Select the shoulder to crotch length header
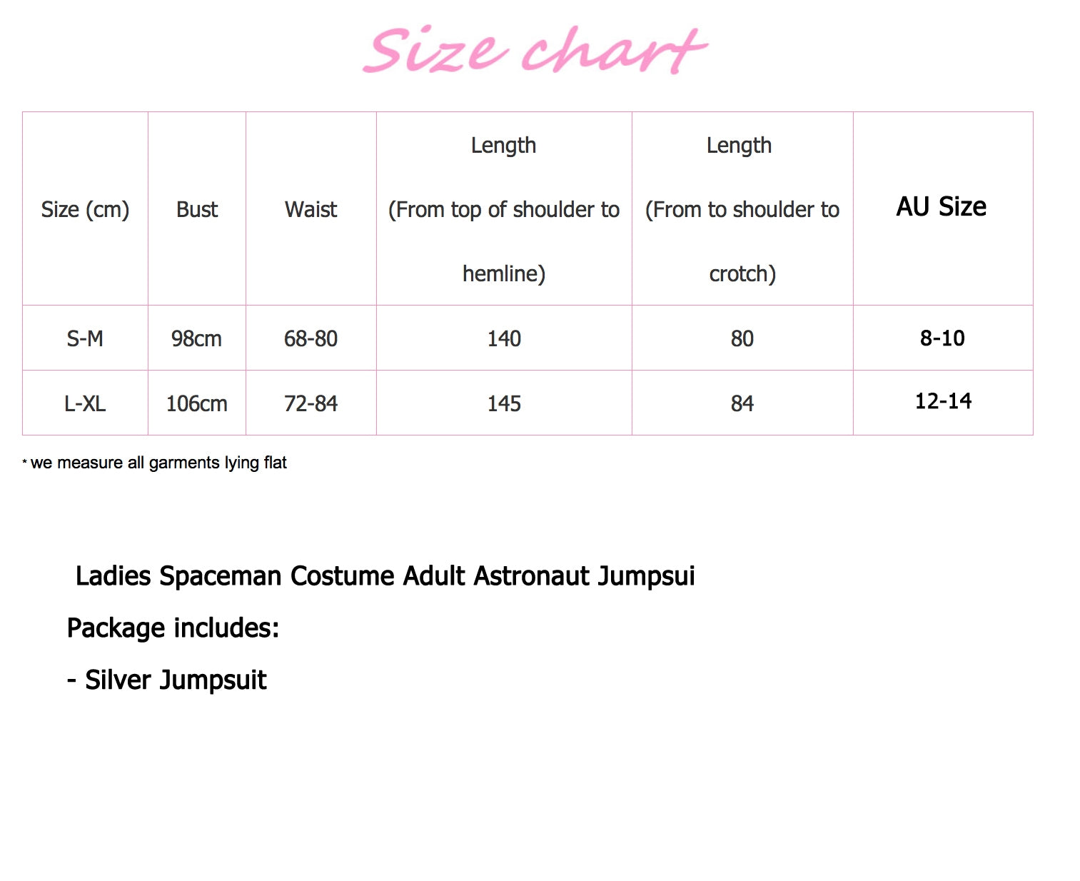The width and height of the screenshot is (1080, 881). [742, 209]
